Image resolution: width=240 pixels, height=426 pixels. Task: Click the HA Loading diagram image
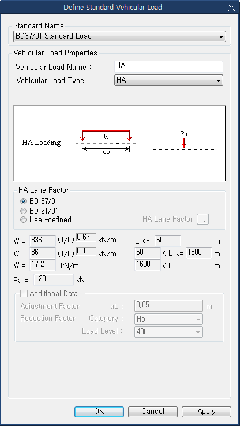(x=119, y=143)
